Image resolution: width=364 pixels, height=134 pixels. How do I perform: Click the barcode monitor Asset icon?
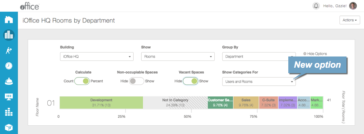click(x=9, y=97)
